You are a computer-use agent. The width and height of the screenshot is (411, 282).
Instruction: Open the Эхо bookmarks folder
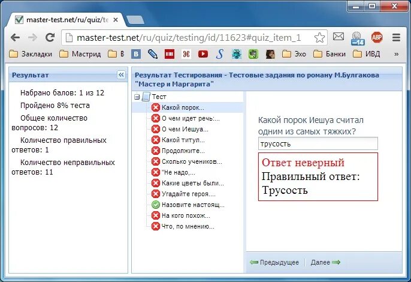pyautogui.click(x=294, y=54)
